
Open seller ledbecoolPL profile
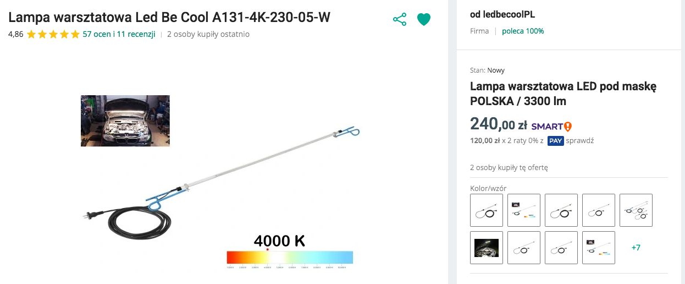[x=502, y=14]
